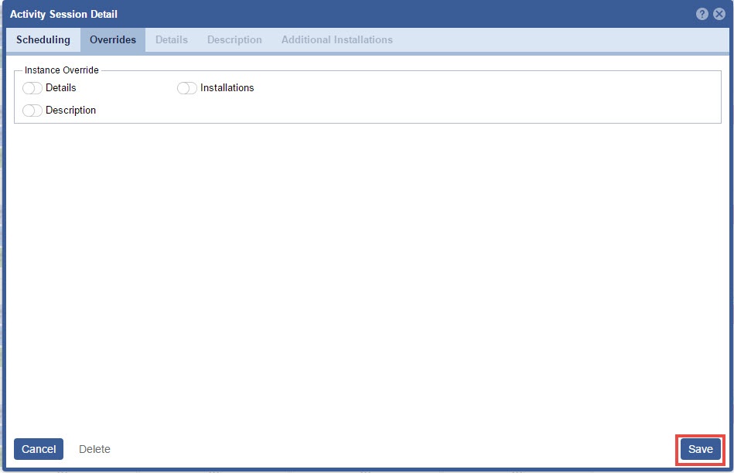734x473 pixels.
Task: Open the greyed-out Description tab
Action: (x=234, y=39)
